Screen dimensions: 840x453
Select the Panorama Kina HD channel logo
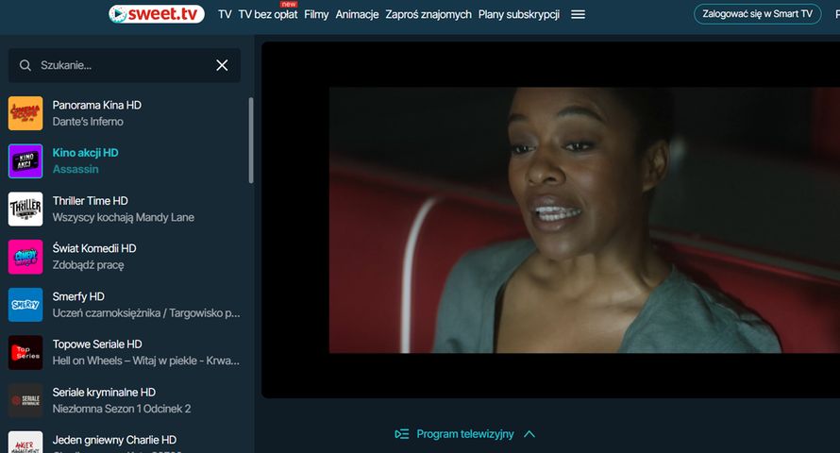coord(25,113)
